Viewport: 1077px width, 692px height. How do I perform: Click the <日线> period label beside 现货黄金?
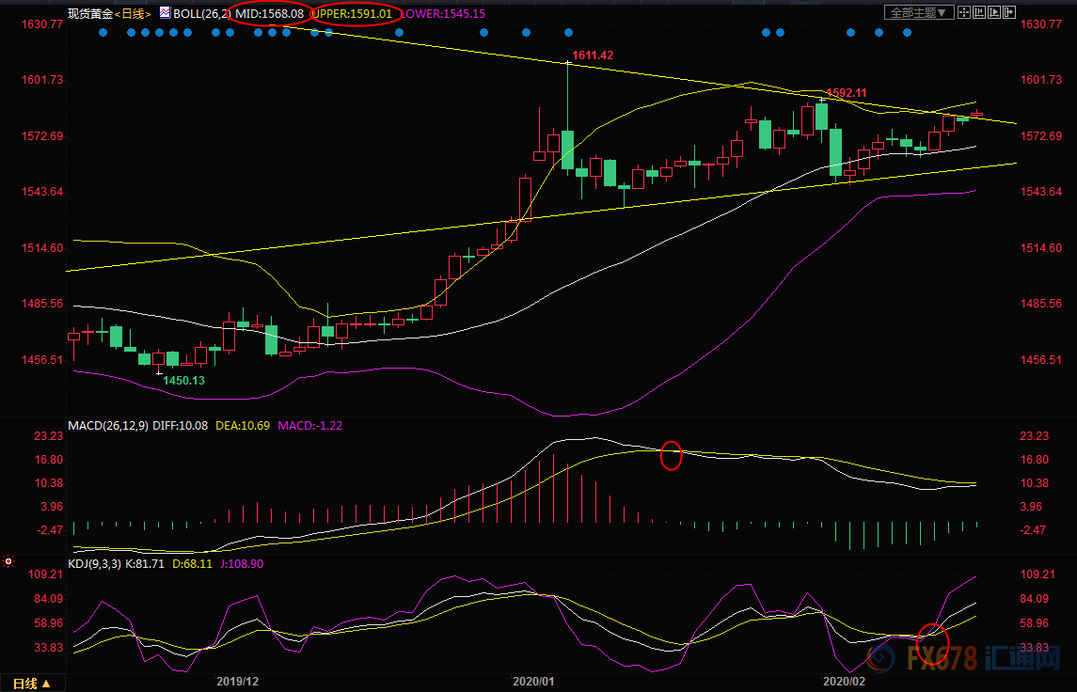134,13
